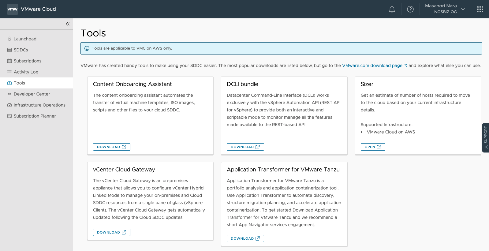This screenshot has height=251, width=489.
Task: Open the Sizer tool
Action: point(373,147)
